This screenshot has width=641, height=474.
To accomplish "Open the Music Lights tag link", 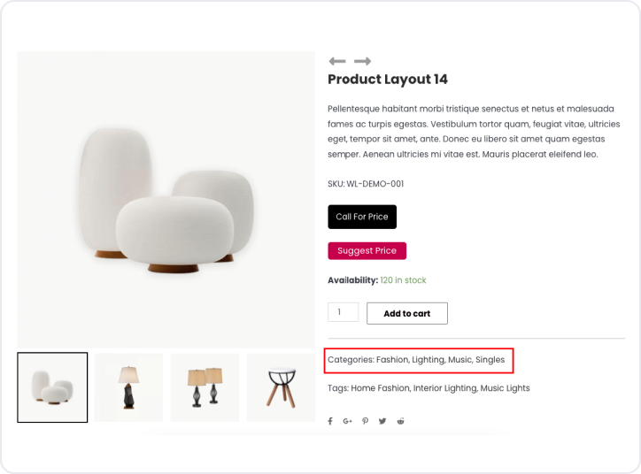I will click(x=517, y=388).
